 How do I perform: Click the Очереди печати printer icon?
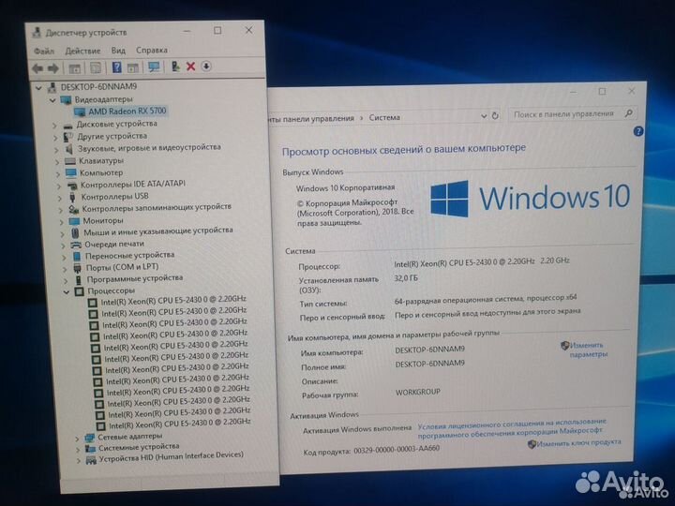click(76, 245)
